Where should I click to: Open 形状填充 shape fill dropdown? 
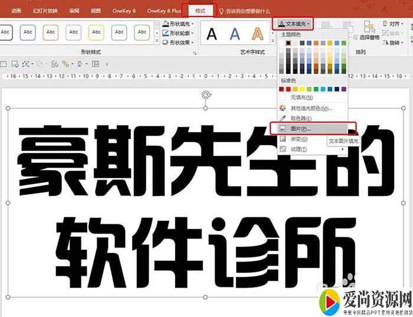(x=179, y=24)
